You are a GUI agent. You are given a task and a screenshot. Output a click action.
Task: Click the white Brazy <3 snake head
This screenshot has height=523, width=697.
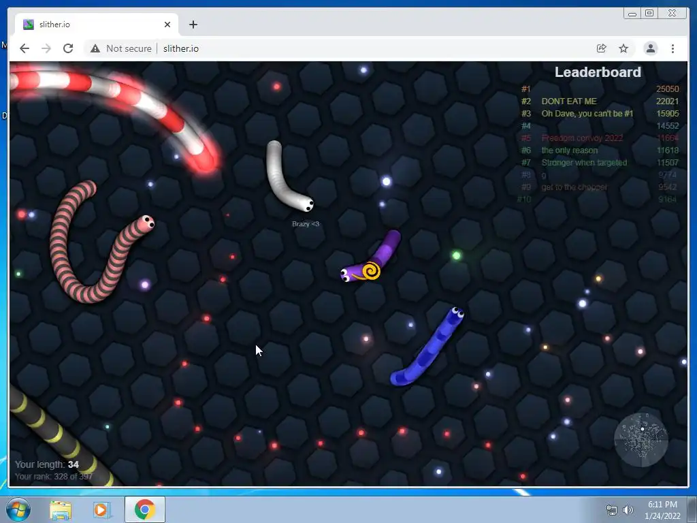[x=307, y=204]
